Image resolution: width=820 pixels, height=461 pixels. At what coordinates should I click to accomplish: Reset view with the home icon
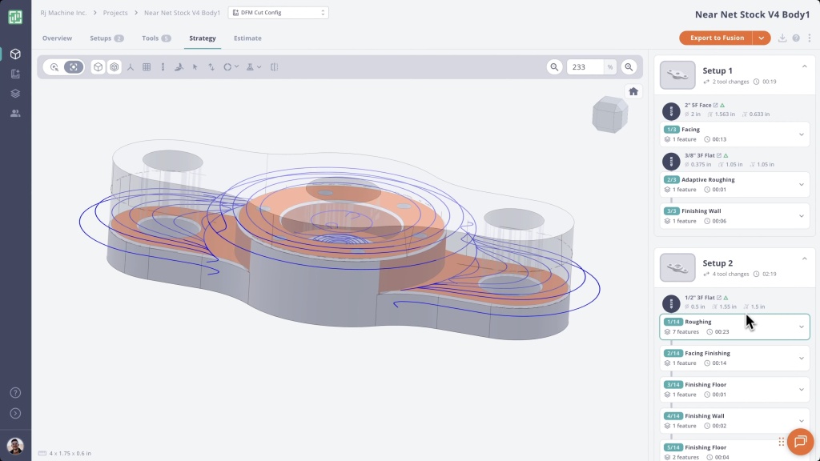pyautogui.click(x=633, y=91)
